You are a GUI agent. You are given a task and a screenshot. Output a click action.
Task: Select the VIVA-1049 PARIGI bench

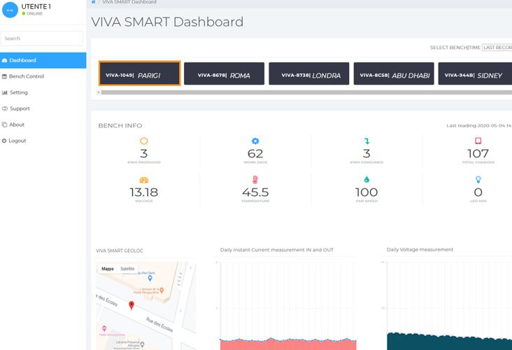139,73
